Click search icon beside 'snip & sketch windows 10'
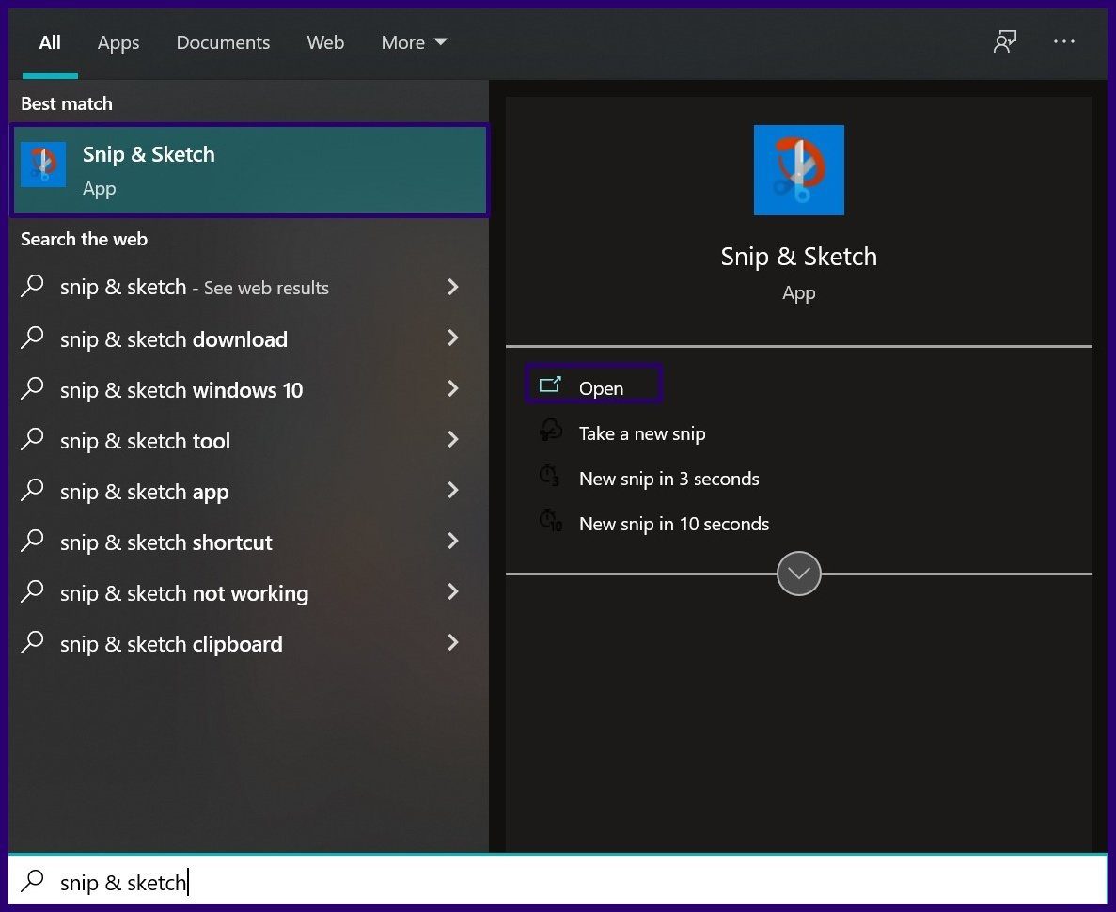 (32, 388)
